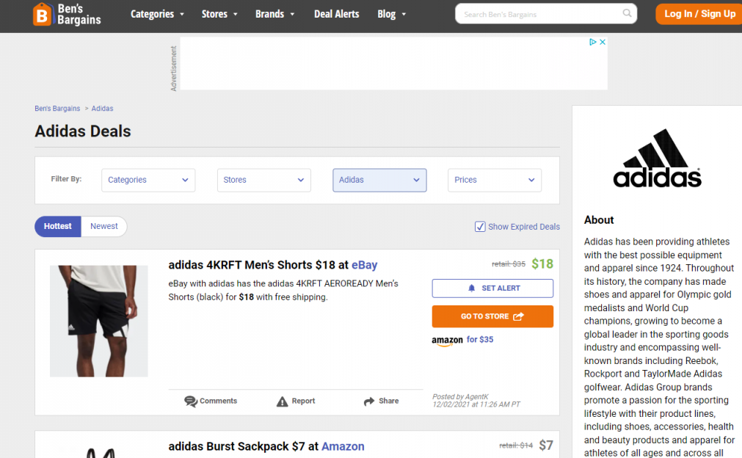
Task: Click the $7 Sackpack deal price
Action: [x=546, y=446]
